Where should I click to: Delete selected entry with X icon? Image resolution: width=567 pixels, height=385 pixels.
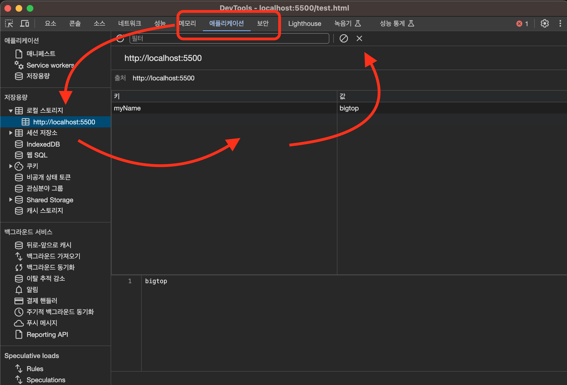pyautogui.click(x=359, y=38)
